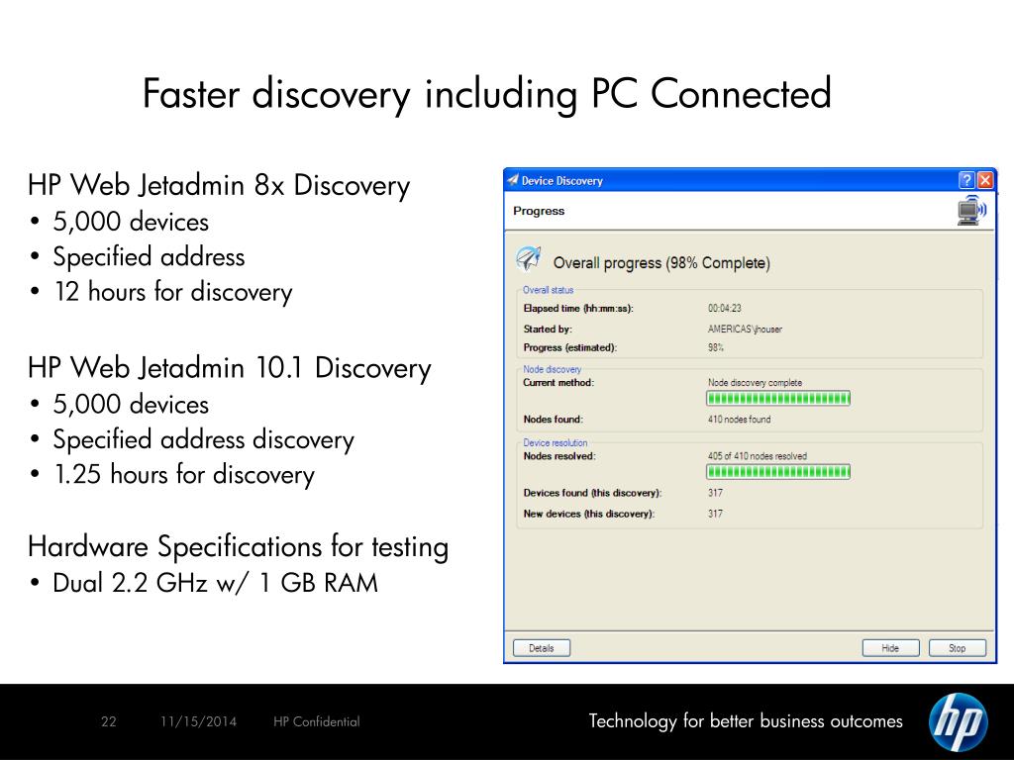Click 'Hardware Specifications for testing' heading
Viewport: 1014px width, 760px height.
[x=238, y=546]
